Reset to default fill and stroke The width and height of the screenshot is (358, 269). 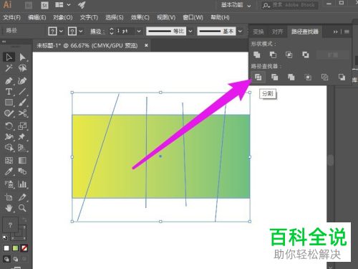click(x=5, y=237)
